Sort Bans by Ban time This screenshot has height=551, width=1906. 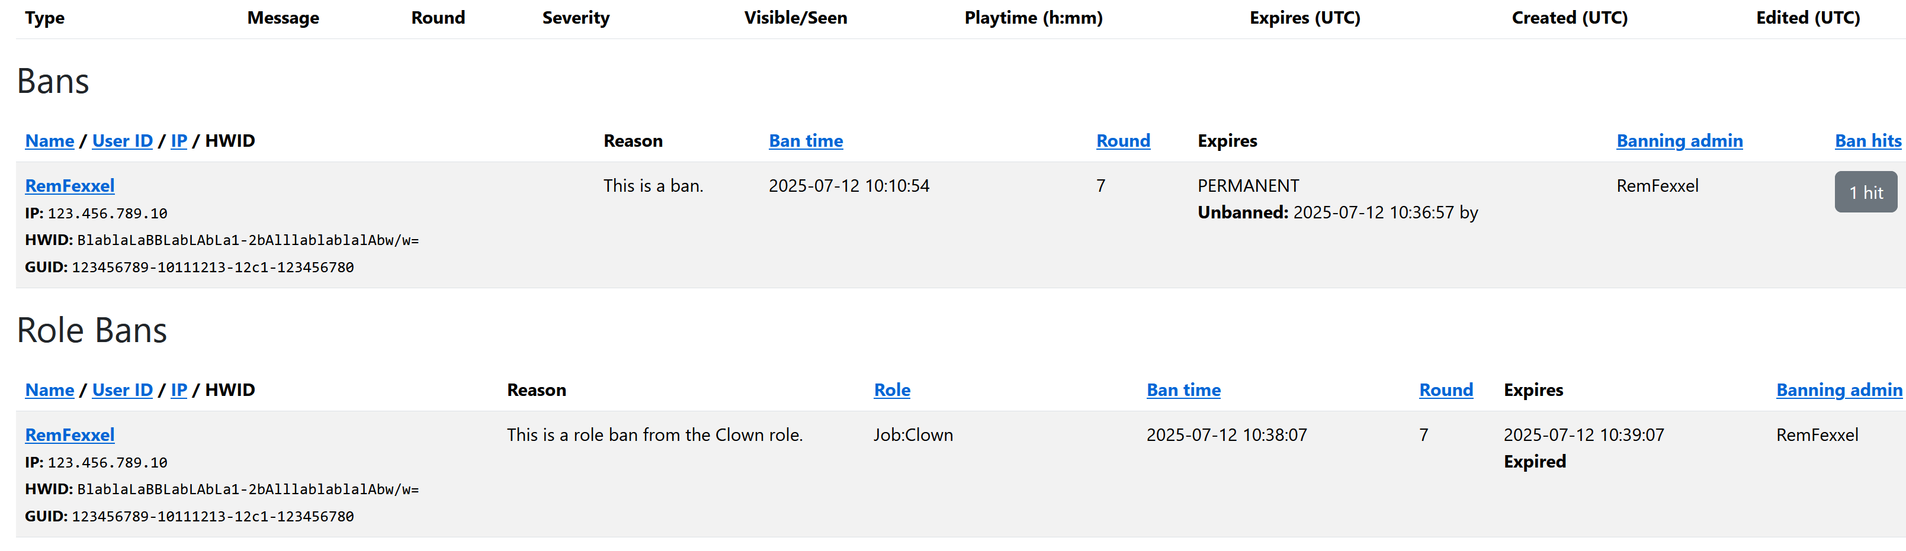pos(805,140)
